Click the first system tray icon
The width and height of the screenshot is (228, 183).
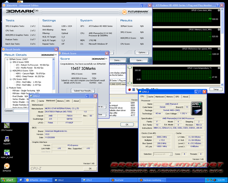208,180
